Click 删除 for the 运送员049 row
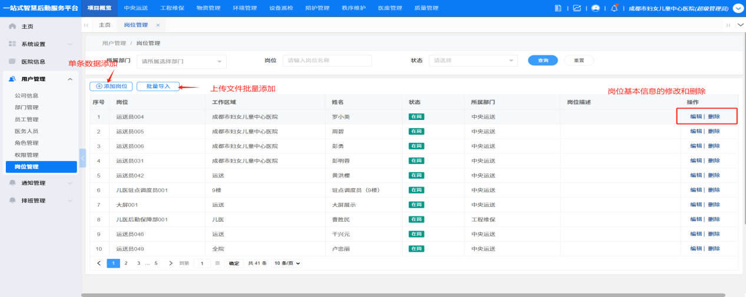Image resolution: width=746 pixels, height=297 pixels. (x=714, y=249)
